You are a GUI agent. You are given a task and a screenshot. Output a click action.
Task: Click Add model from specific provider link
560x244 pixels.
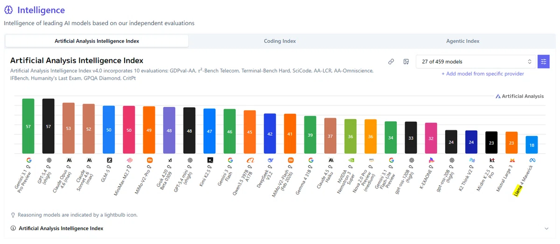[483, 74]
